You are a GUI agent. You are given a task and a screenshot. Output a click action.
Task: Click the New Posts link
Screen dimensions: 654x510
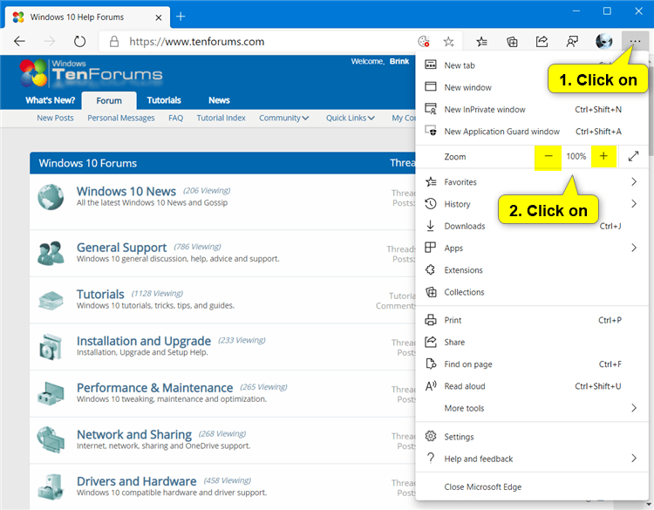[55, 118]
